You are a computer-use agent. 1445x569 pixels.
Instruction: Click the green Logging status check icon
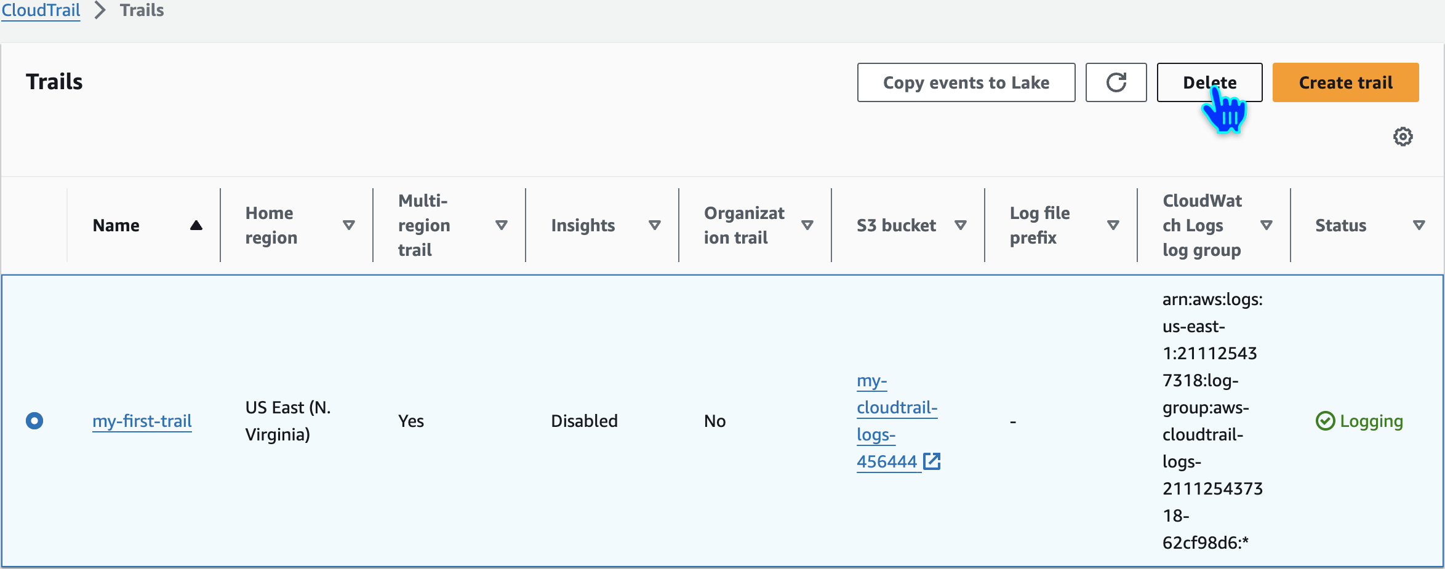coord(1325,421)
